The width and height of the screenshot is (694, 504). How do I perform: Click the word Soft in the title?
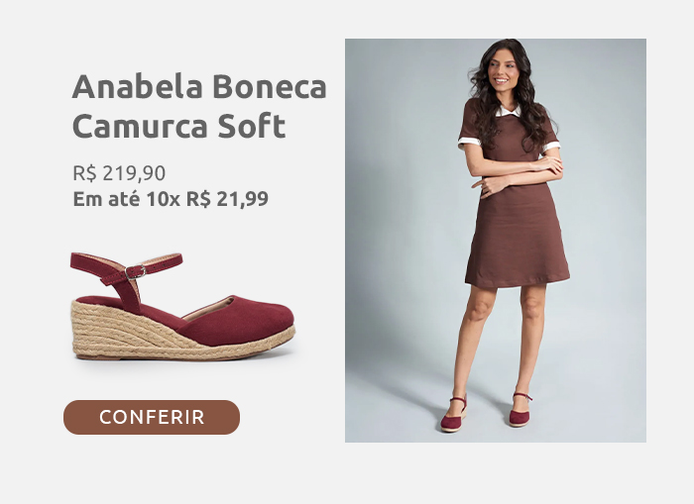(x=252, y=127)
